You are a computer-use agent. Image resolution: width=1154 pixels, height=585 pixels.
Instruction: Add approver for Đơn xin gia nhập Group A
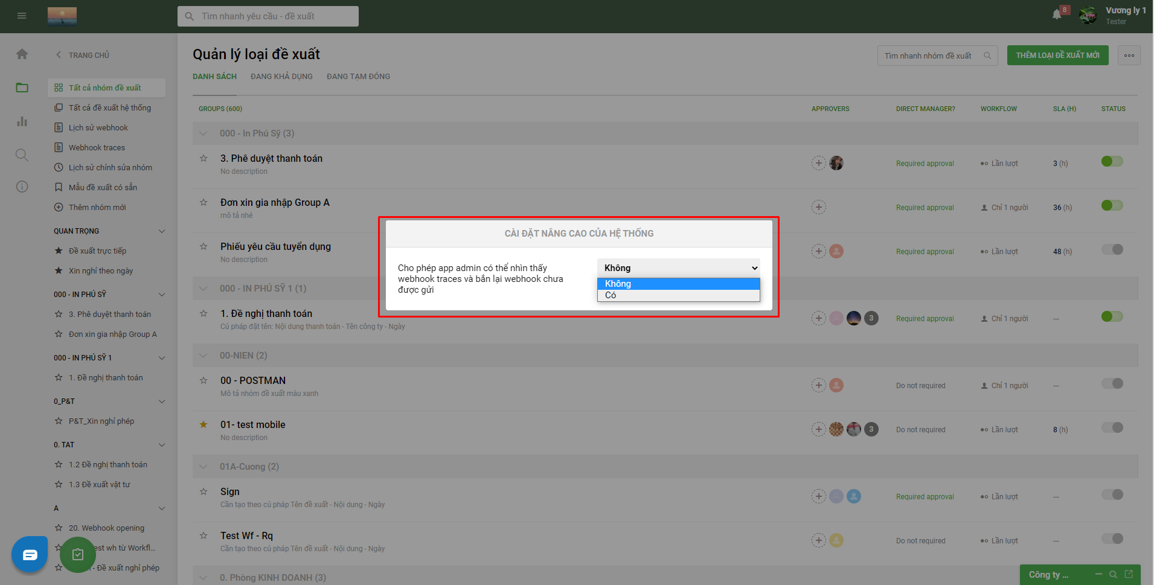coord(818,207)
